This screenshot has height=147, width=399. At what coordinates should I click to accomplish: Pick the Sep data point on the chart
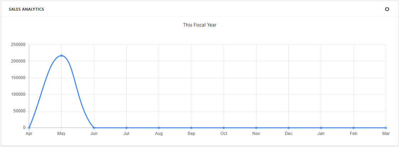(x=191, y=128)
